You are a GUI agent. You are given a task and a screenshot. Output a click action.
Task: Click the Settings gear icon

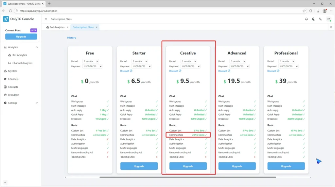[5, 103]
